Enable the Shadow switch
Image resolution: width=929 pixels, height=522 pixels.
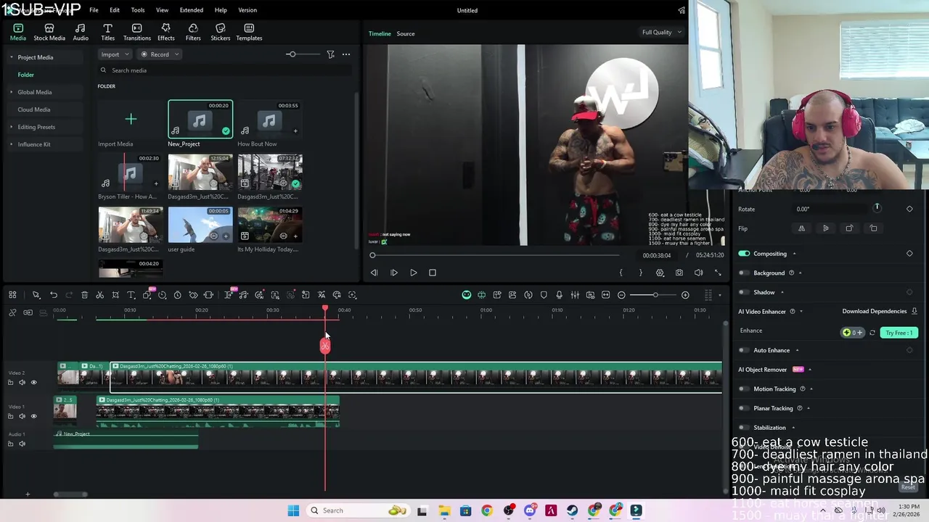tap(744, 292)
